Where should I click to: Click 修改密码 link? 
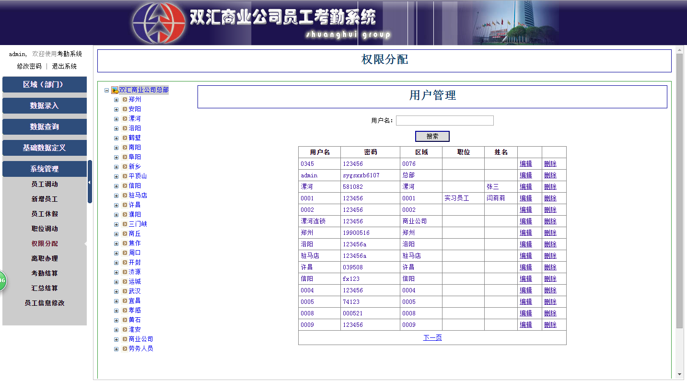coord(29,66)
